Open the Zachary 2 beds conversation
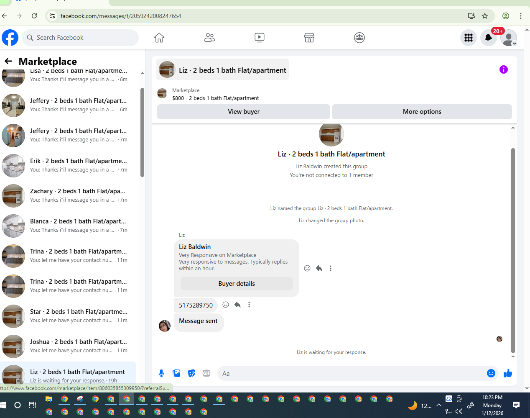 69,195
